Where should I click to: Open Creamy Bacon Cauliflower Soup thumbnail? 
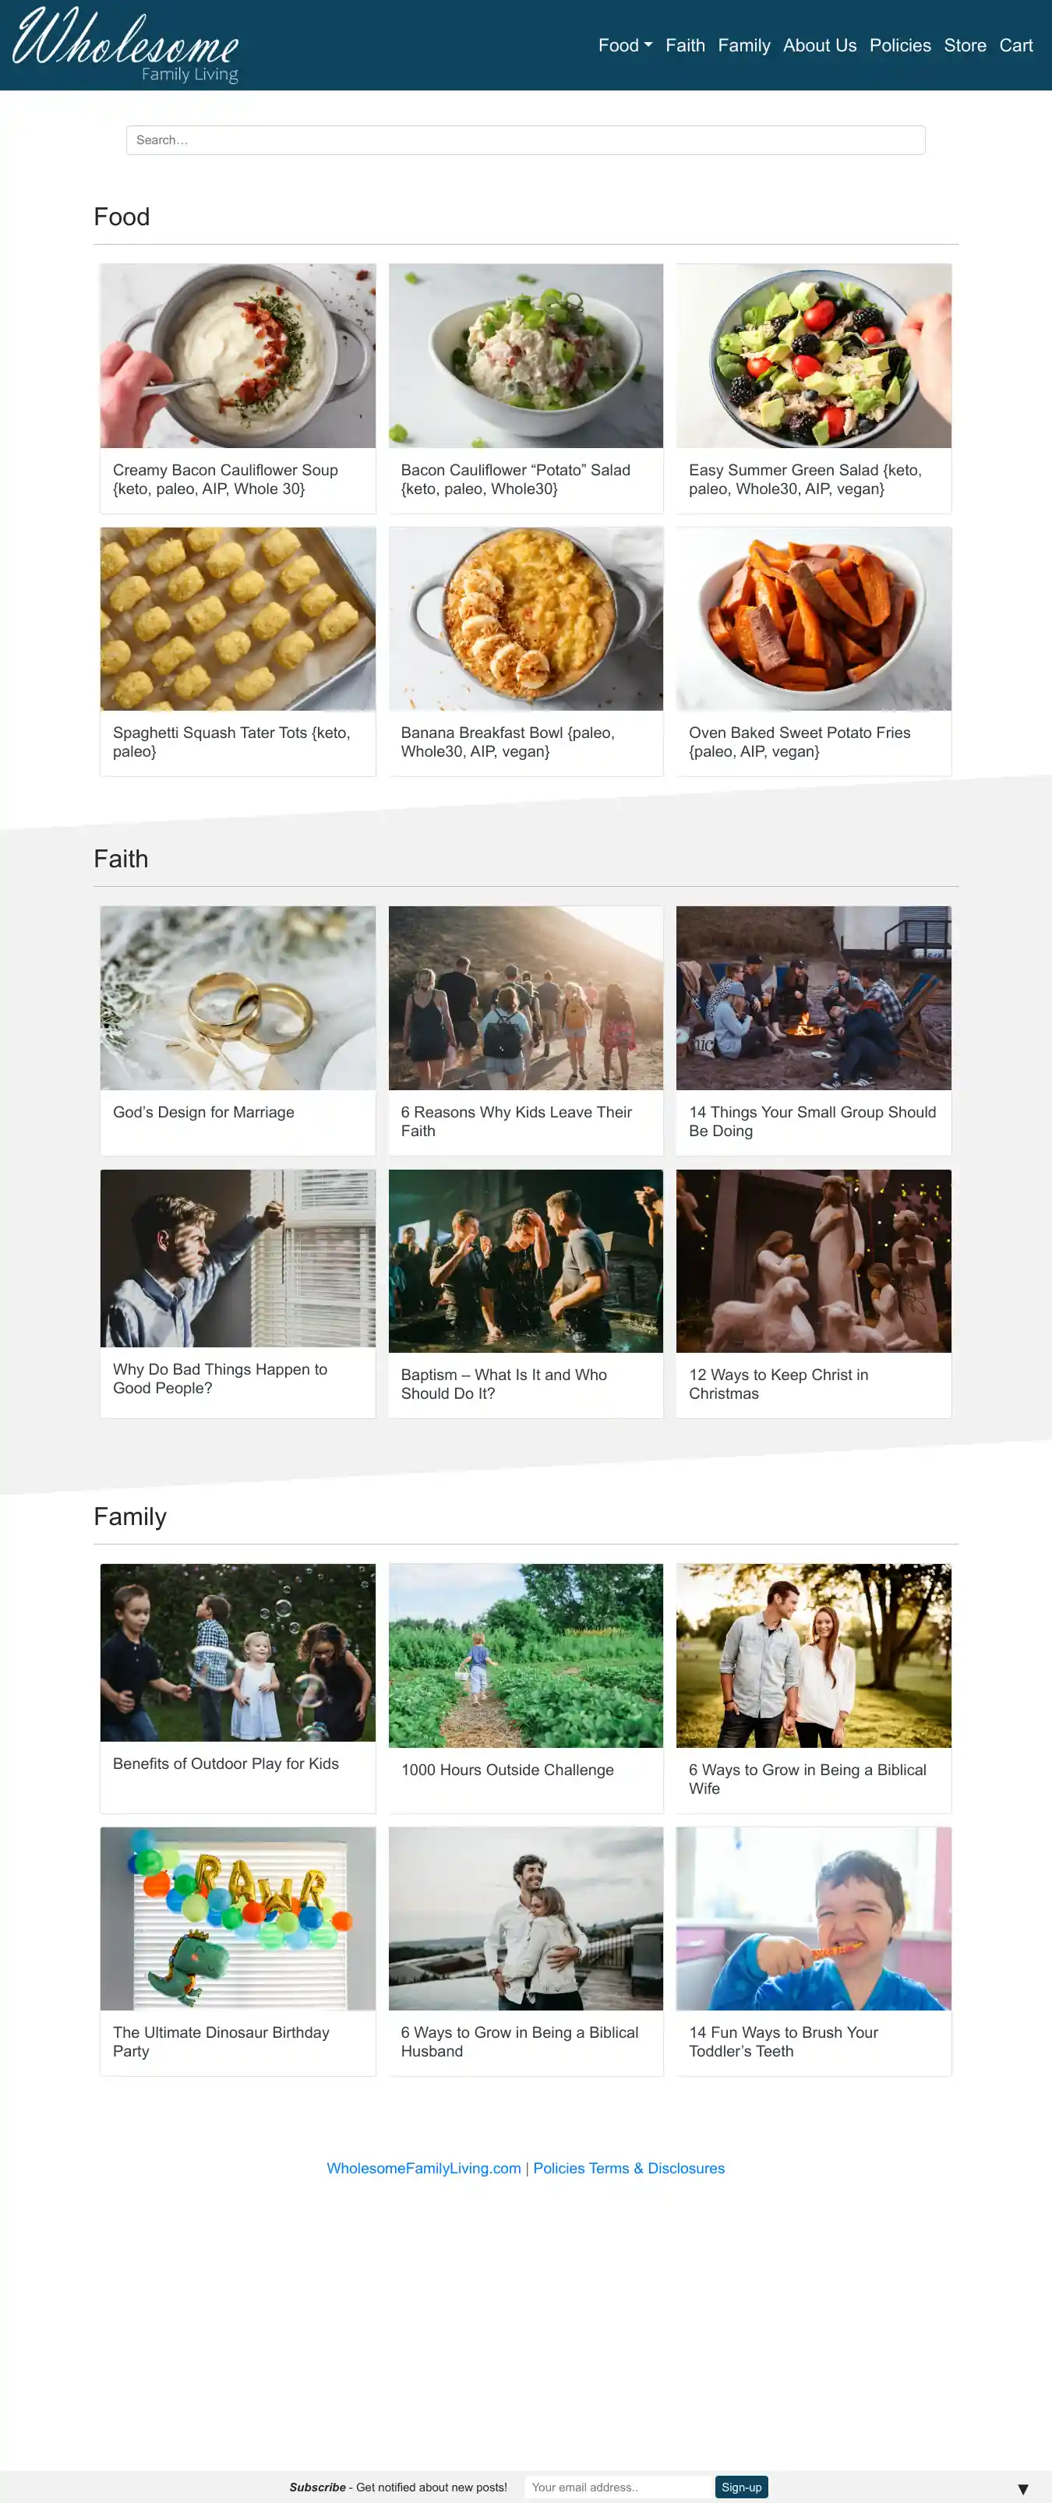(x=238, y=355)
